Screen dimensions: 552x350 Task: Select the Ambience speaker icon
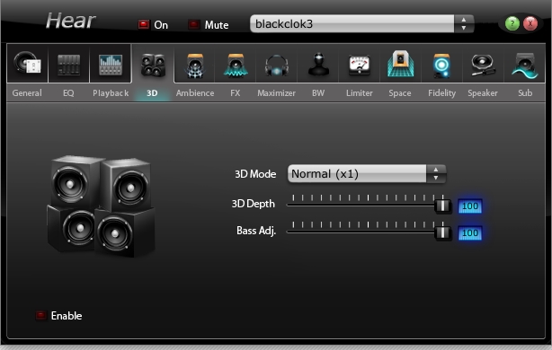point(195,66)
